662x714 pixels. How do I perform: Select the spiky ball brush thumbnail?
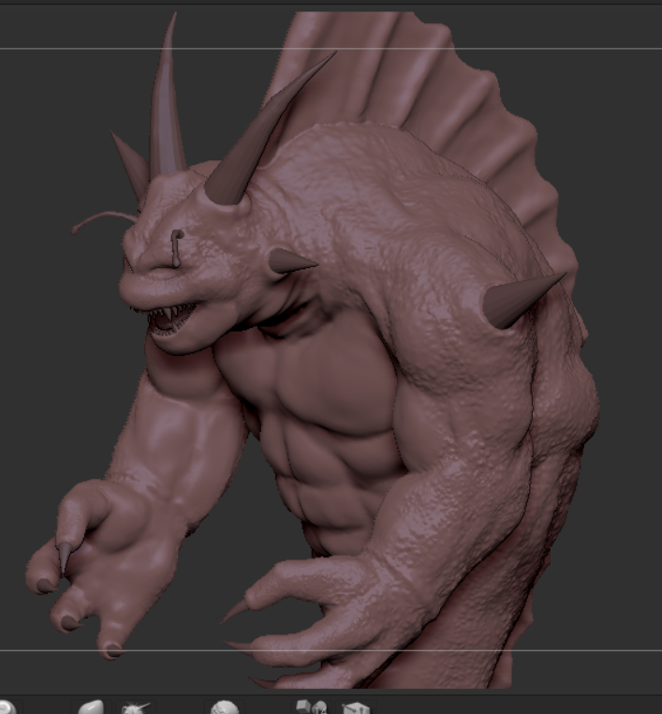pyautogui.click(x=136, y=708)
